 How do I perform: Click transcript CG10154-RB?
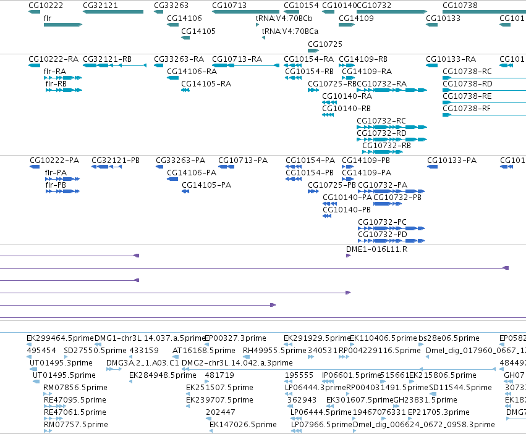(x=309, y=72)
